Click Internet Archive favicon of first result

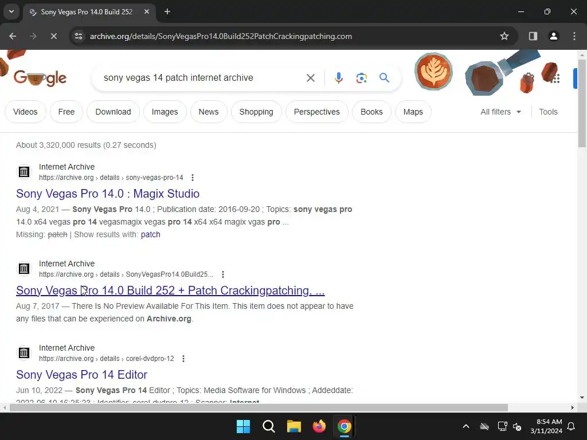pos(24,172)
